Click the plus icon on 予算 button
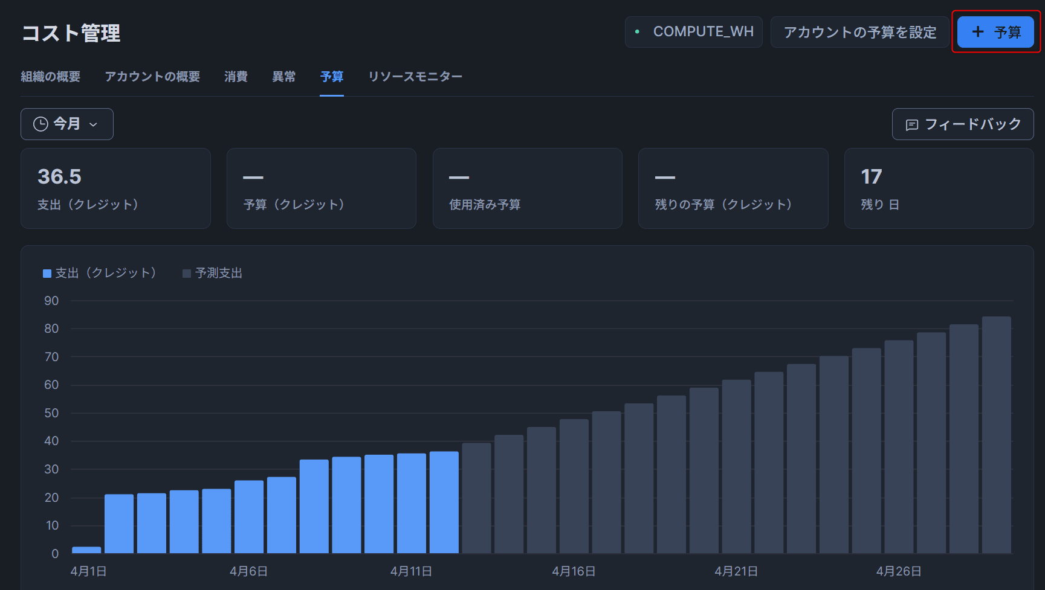Screen dimensions: 1045x590 pos(978,32)
